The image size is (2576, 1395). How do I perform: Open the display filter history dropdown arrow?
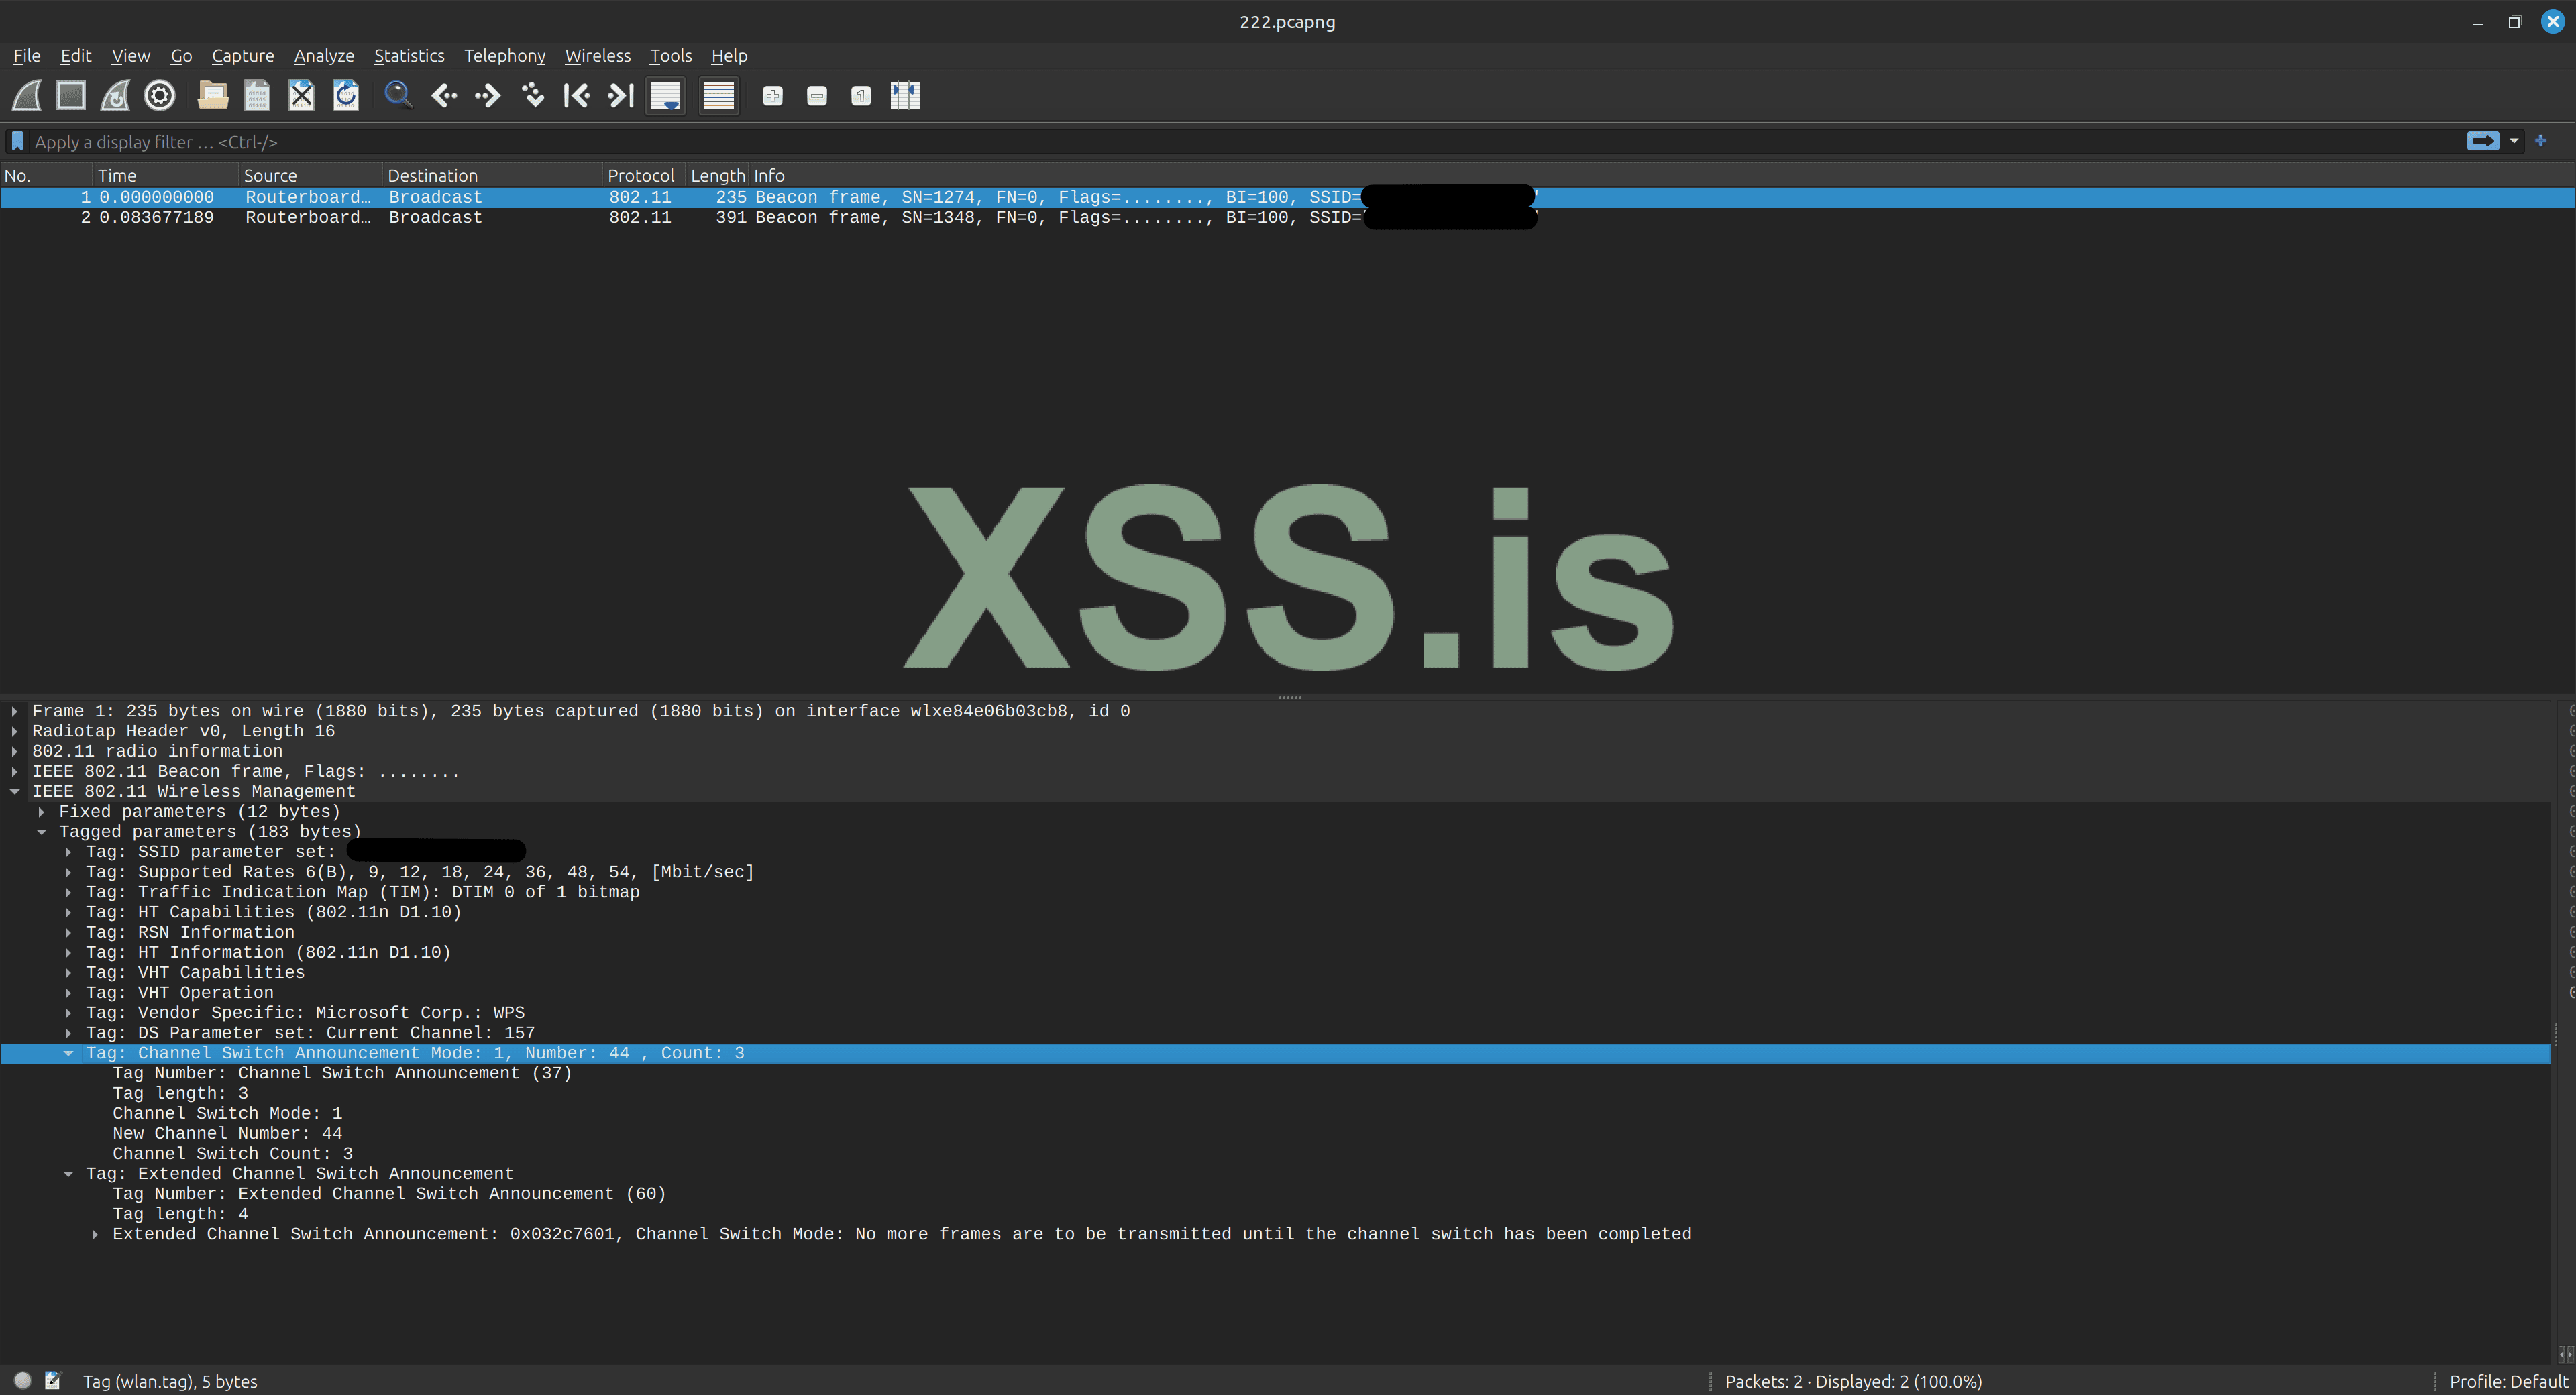2514,141
